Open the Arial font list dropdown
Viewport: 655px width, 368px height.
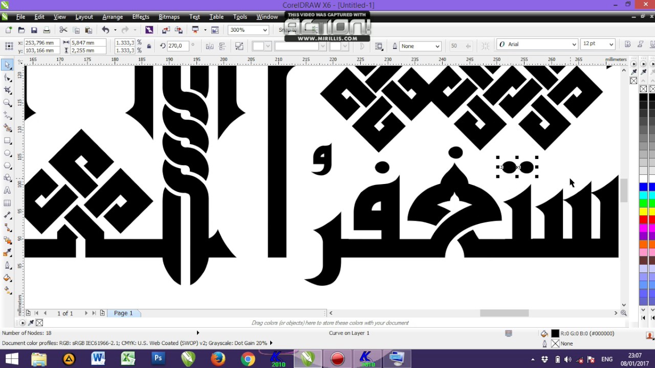pyautogui.click(x=575, y=44)
